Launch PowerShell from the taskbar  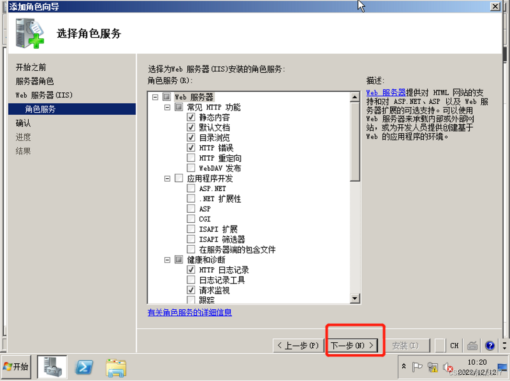tap(84, 367)
